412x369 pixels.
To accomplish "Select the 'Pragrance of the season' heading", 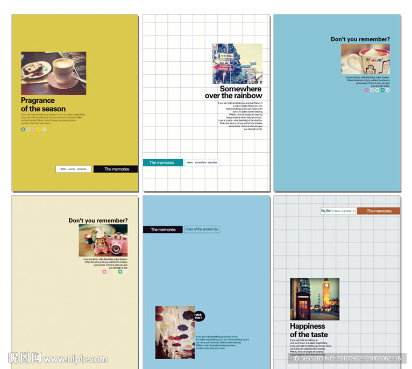I will click(43, 104).
